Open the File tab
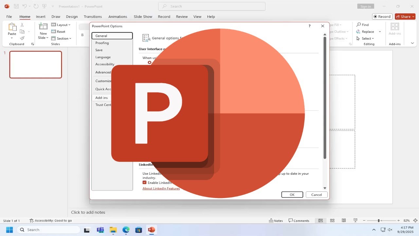The width and height of the screenshot is (419, 236). click(x=9, y=16)
